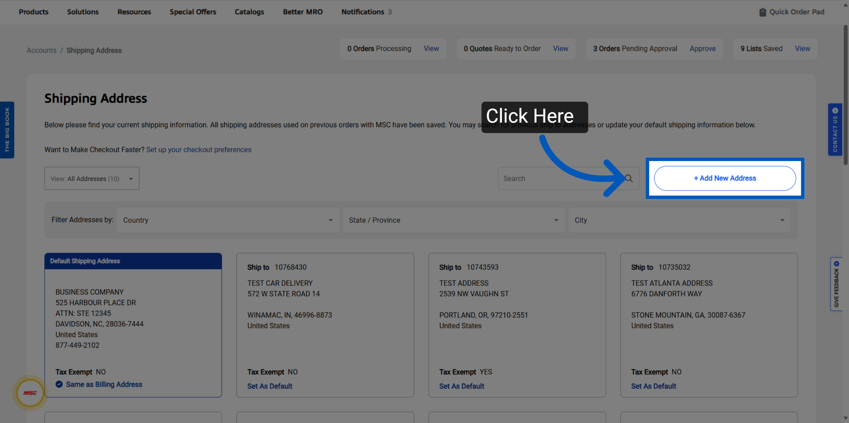Open the Give Feedback side tab
The image size is (849, 423).
pos(836,284)
